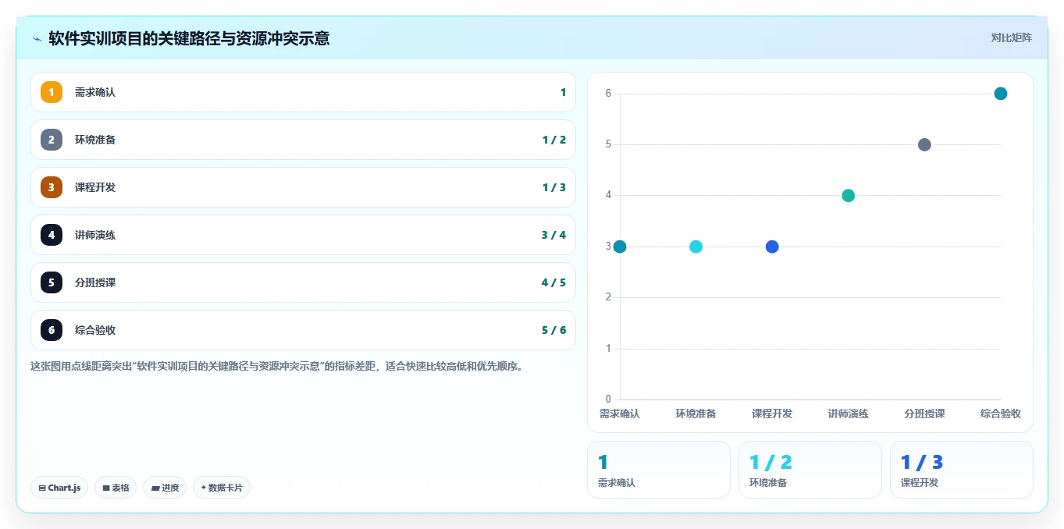Click the 综合验收 chart data point at 6
The height and width of the screenshot is (529, 1064).
[x=1001, y=94]
